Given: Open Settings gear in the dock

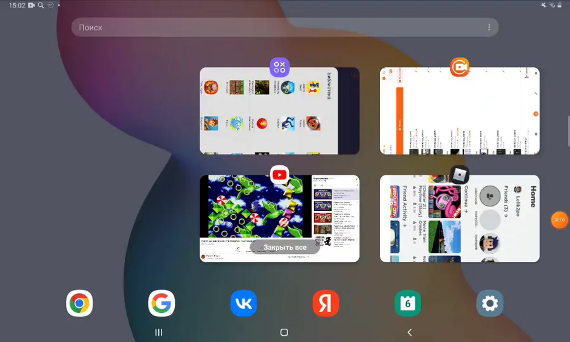Looking at the screenshot, I should click(x=490, y=303).
